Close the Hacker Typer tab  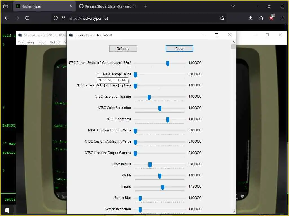(71, 6)
